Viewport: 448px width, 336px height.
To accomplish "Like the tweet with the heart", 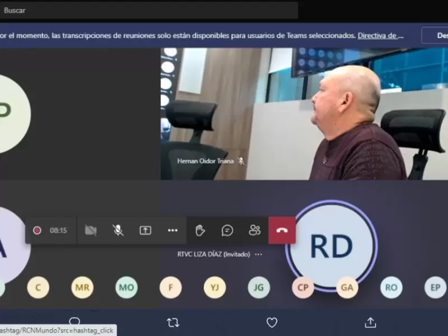I will tap(272, 323).
